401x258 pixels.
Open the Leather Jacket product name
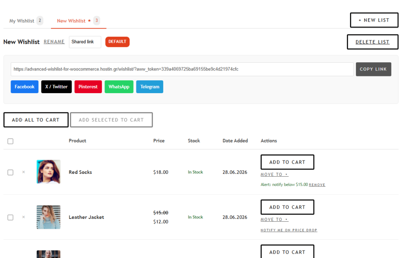[87, 217]
